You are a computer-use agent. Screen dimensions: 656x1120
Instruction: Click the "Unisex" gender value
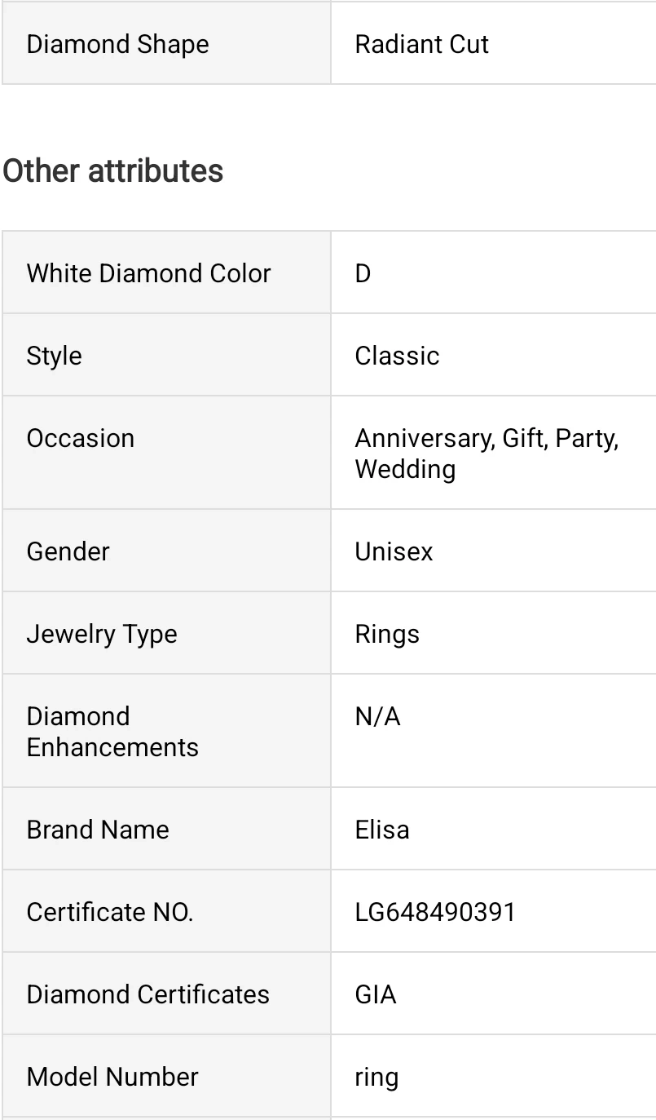click(394, 551)
